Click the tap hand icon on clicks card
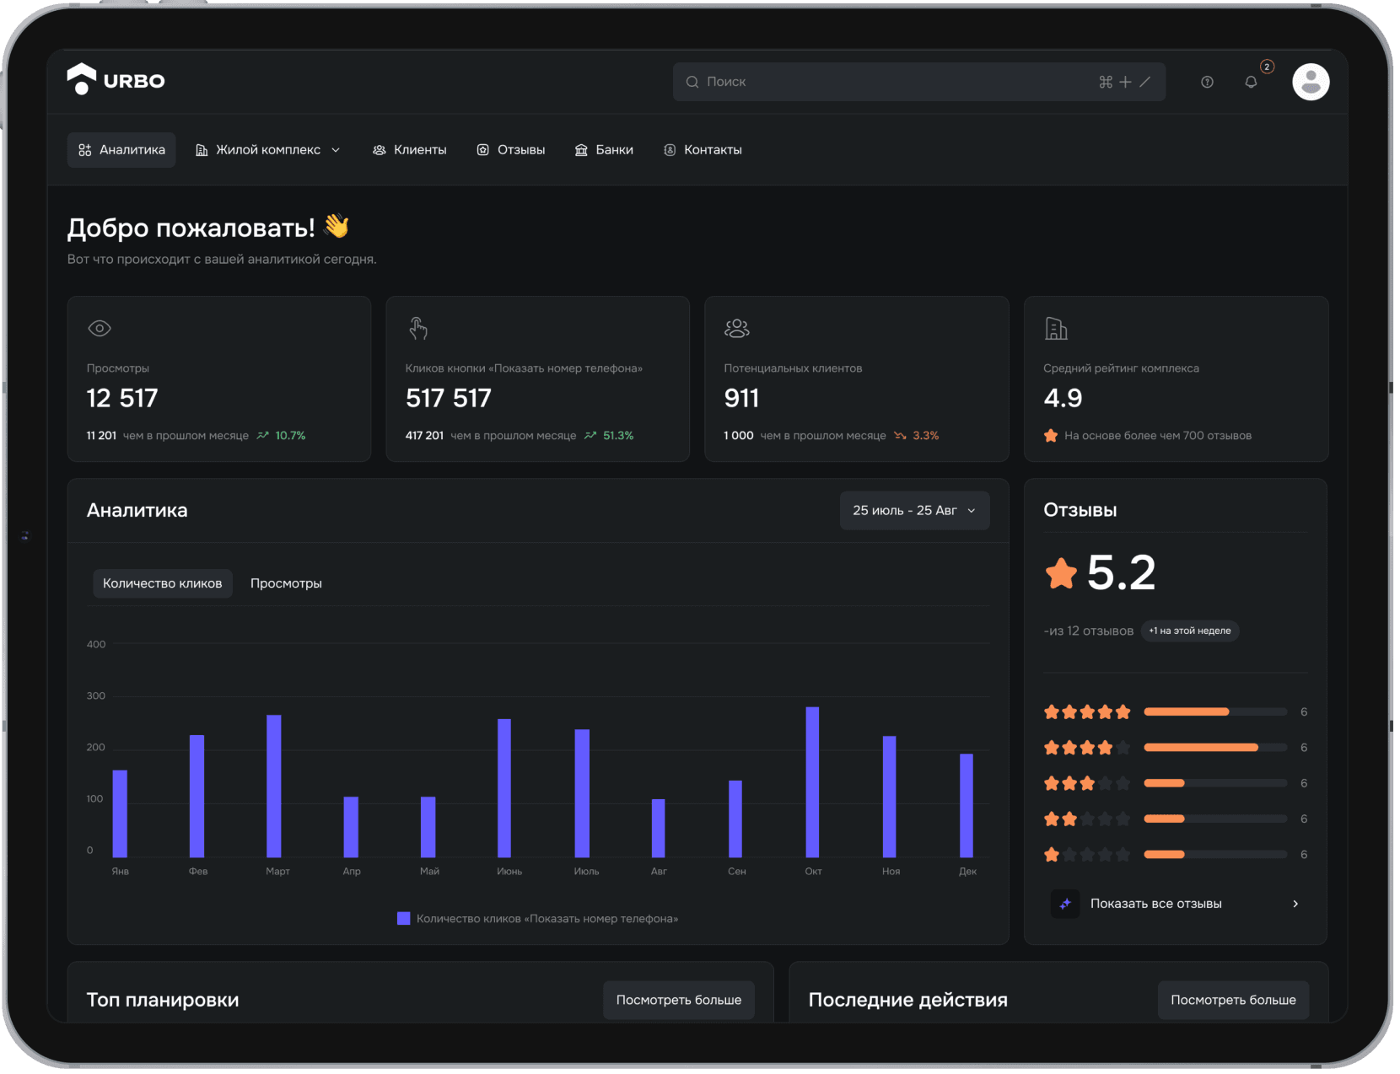The width and height of the screenshot is (1400, 1074). click(418, 328)
